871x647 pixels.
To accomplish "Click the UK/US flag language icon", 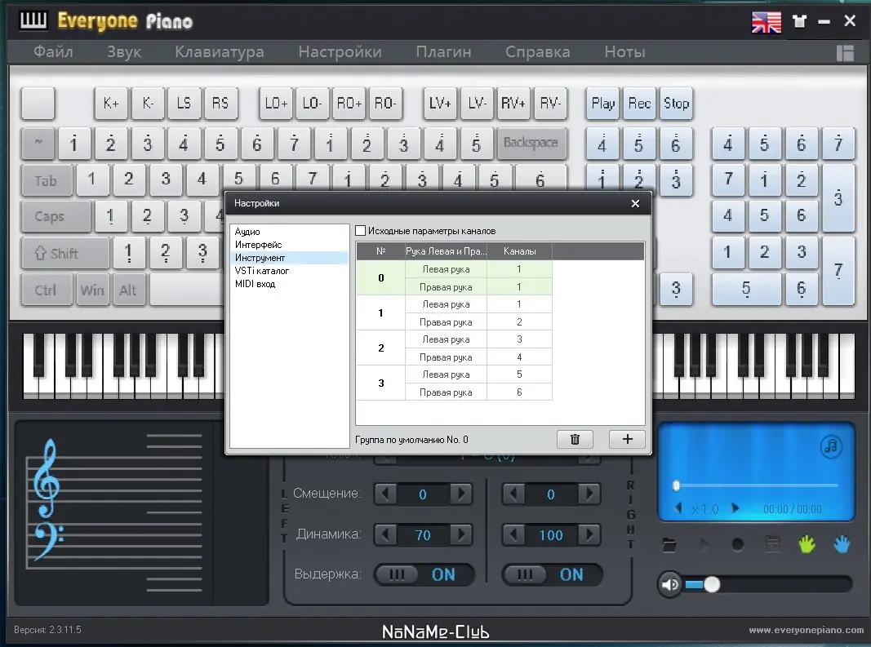I will point(767,22).
